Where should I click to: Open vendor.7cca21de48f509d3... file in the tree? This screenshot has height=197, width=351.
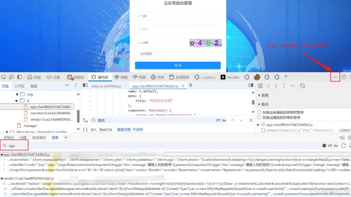coord(51,119)
